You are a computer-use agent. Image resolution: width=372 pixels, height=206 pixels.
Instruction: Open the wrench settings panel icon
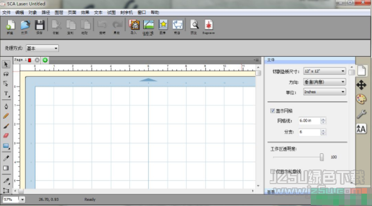click(x=361, y=114)
